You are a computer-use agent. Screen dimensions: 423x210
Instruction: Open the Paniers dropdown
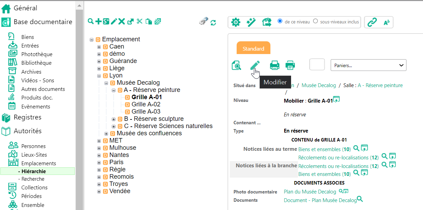[368, 65]
